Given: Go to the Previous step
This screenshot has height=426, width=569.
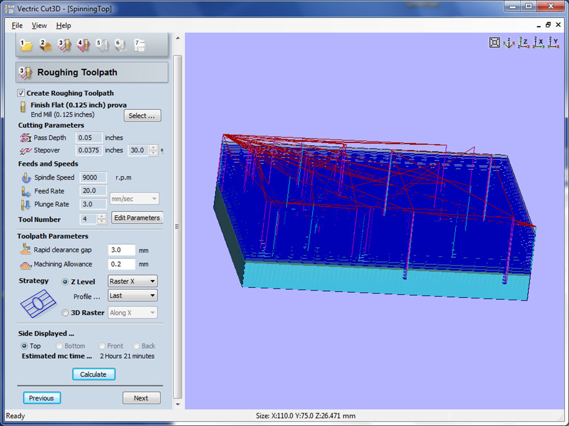Looking at the screenshot, I should pyautogui.click(x=42, y=398).
